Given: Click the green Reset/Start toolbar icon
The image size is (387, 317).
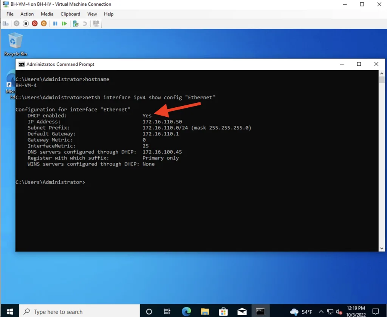Looking at the screenshot, I should pos(64,24).
